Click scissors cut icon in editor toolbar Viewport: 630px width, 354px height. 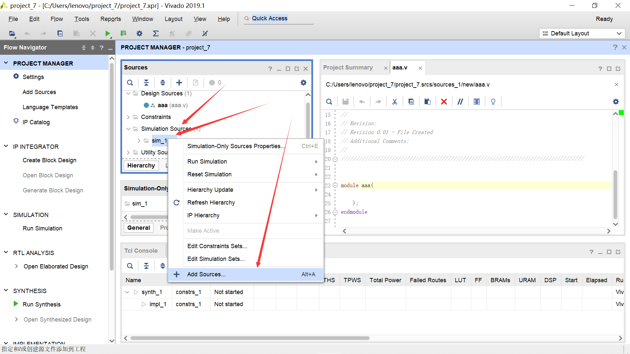click(394, 102)
